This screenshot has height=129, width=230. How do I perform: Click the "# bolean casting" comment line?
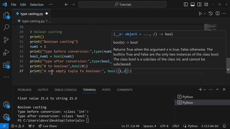(x=46, y=32)
